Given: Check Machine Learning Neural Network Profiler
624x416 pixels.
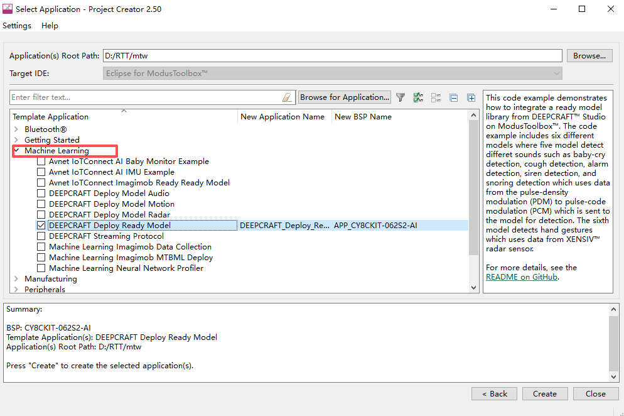Looking at the screenshot, I should 41,268.
